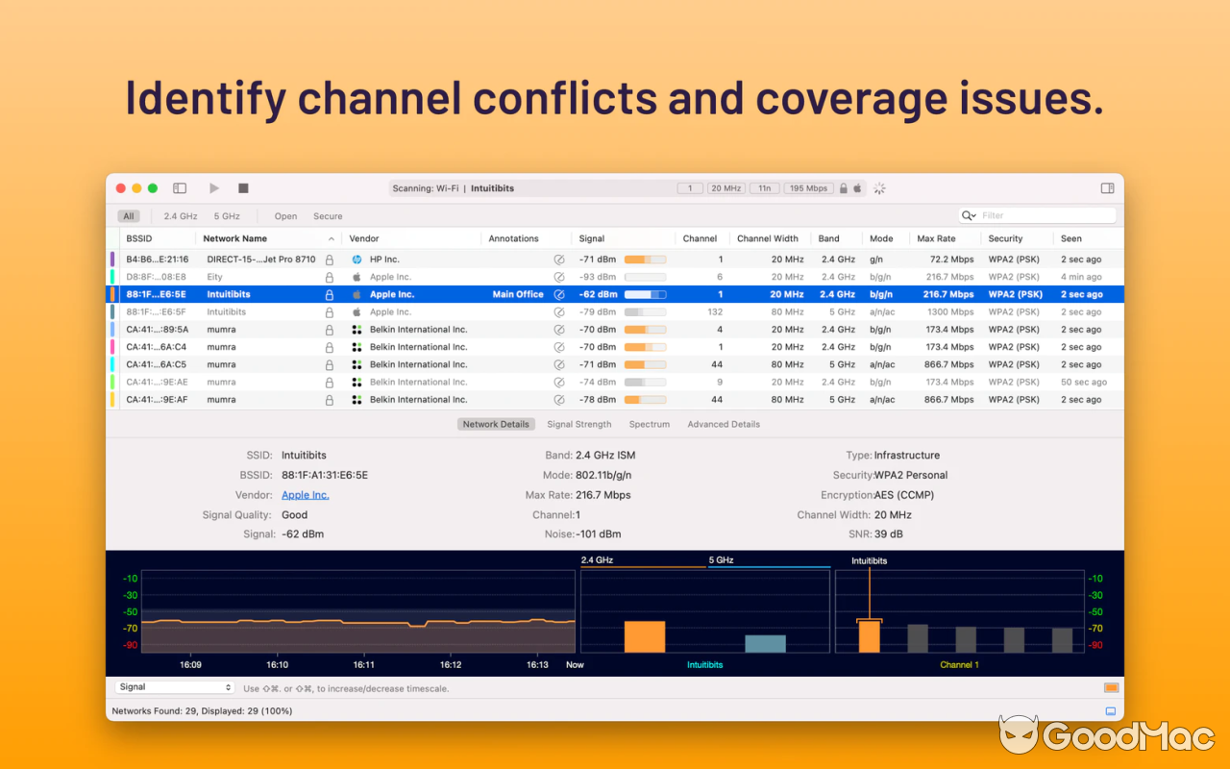
Task: Toggle the 2.4 GHz band filter
Action: [x=182, y=215]
